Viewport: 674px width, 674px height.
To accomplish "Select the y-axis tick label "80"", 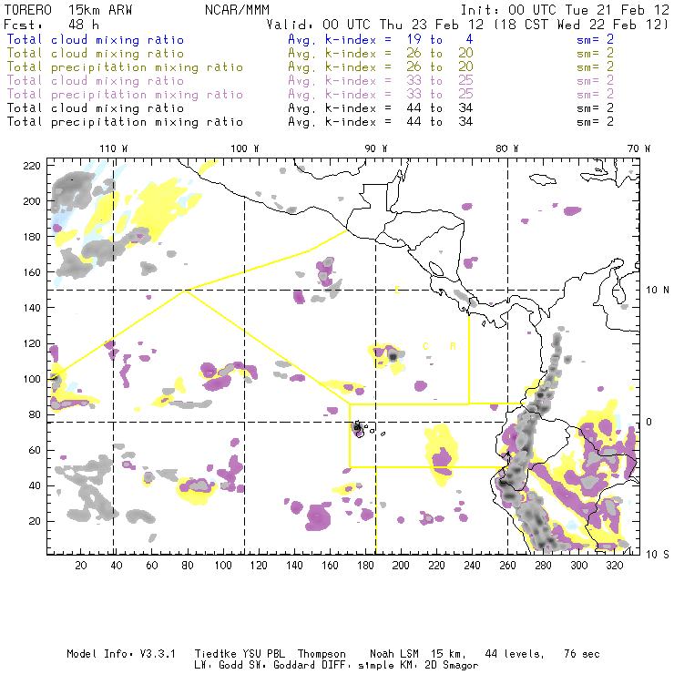I will pos(35,414).
